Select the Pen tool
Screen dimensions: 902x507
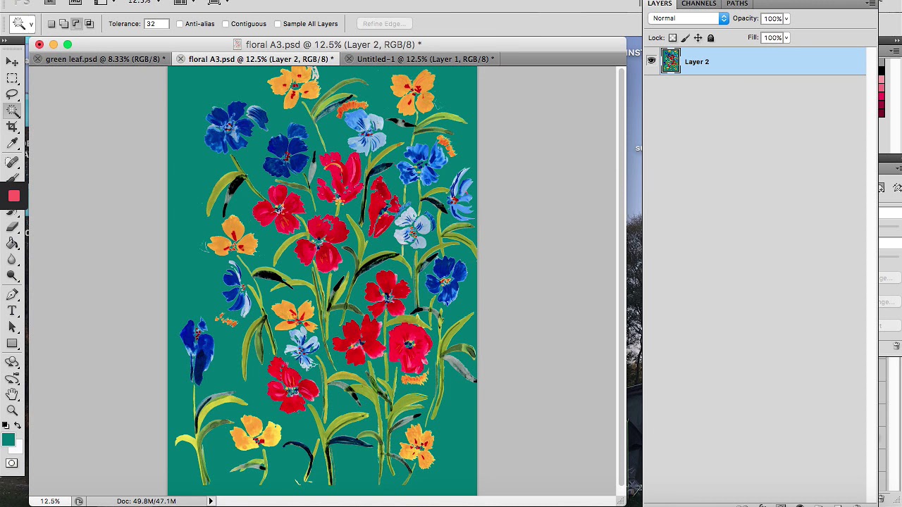point(12,294)
